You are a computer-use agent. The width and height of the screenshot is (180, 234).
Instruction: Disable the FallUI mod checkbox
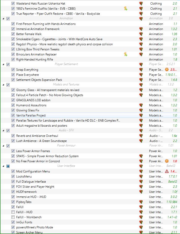pos(13,207)
